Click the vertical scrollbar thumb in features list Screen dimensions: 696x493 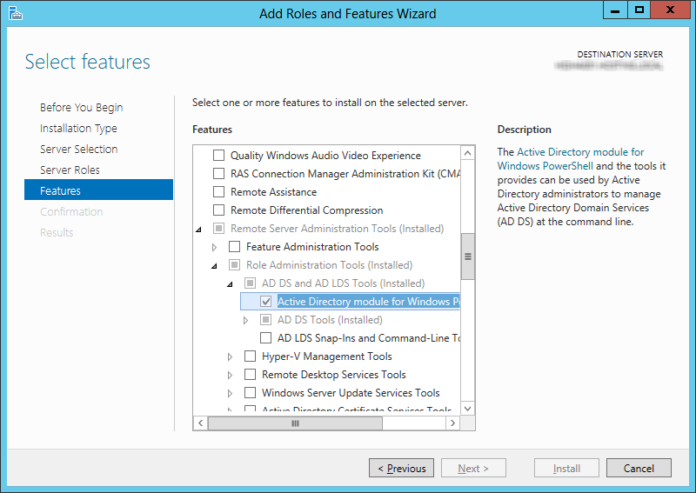coord(467,256)
